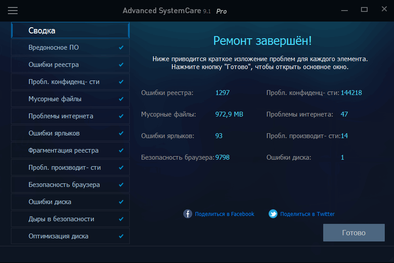Click checkmark next to Оптимизация диска
The height and width of the screenshot is (263, 394).
[x=121, y=236]
